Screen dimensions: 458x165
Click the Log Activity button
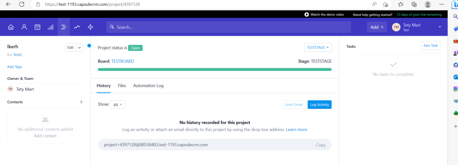click(x=319, y=104)
